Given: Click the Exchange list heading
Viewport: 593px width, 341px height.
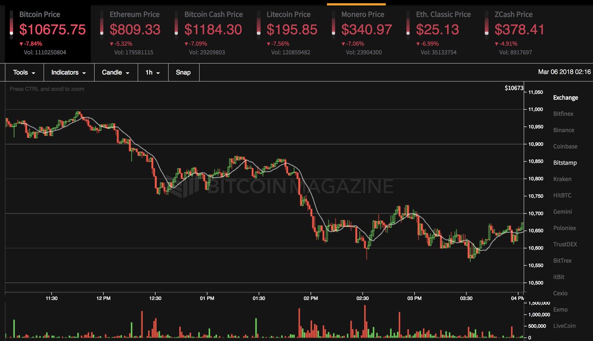Looking at the screenshot, I should click(565, 97).
